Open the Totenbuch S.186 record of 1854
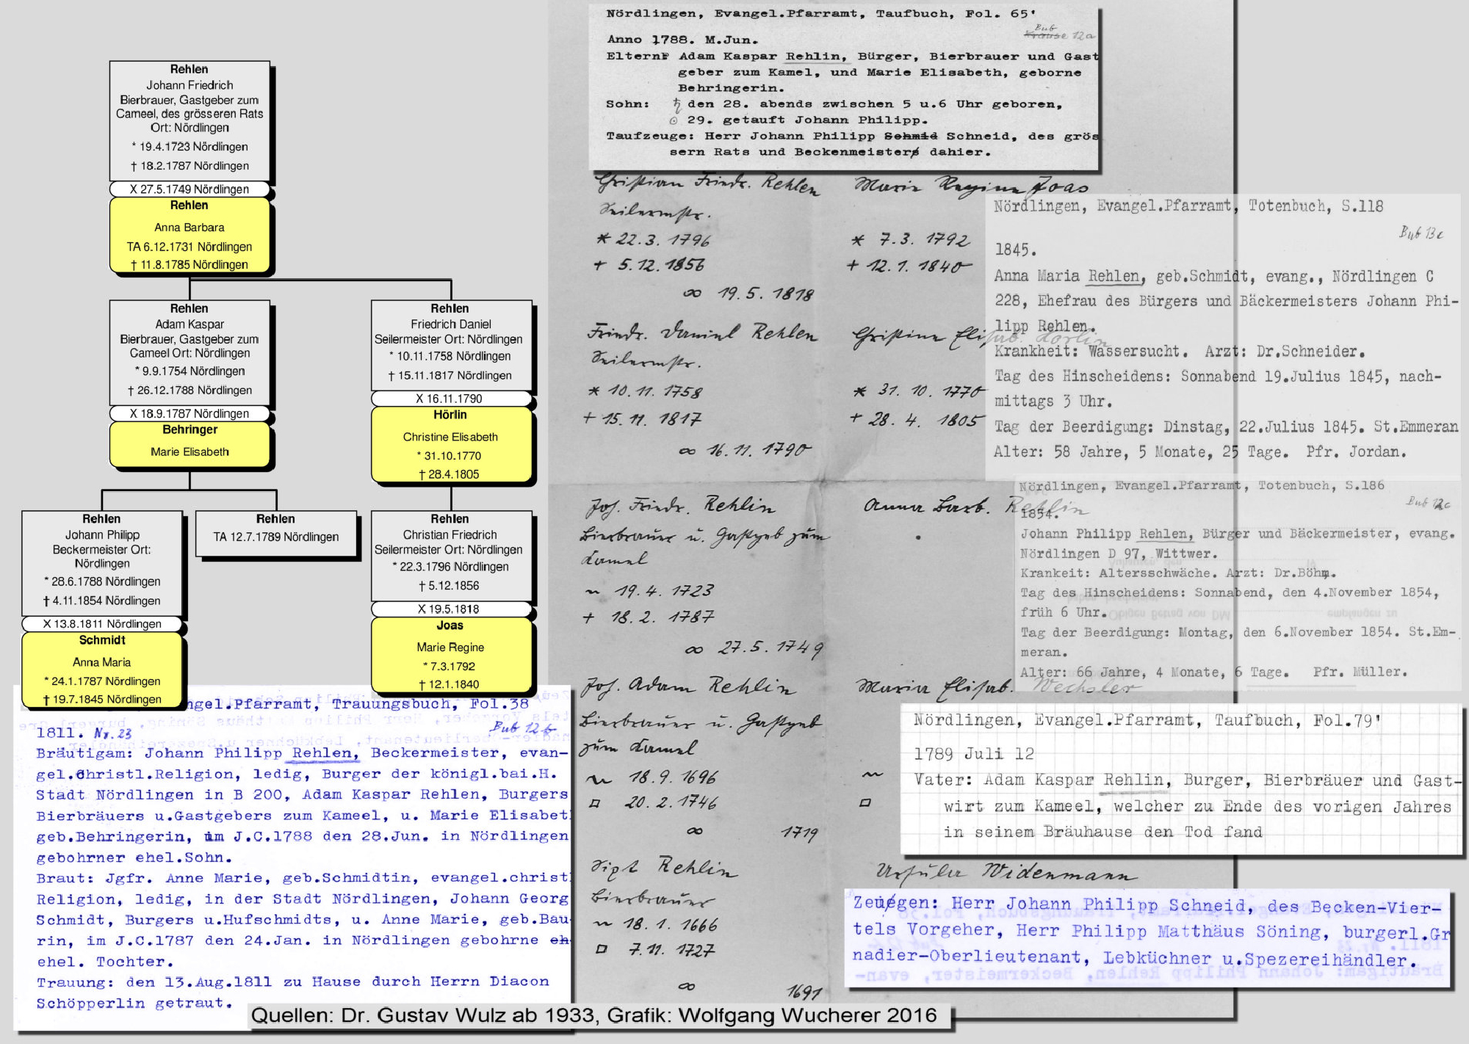This screenshot has width=1469, height=1044. (1237, 584)
